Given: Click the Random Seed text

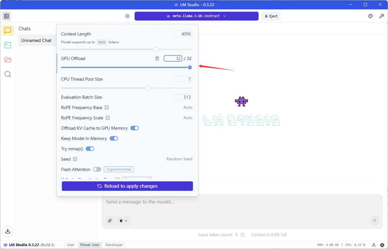Looking at the screenshot, I should click(x=179, y=159).
